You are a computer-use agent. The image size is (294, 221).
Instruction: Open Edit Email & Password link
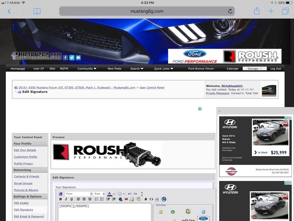[x=29, y=216]
